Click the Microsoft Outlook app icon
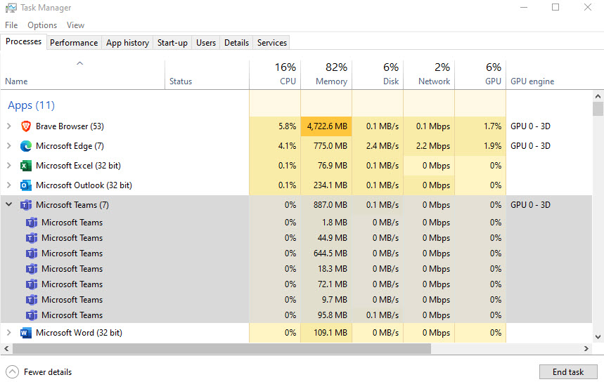 (x=26, y=185)
